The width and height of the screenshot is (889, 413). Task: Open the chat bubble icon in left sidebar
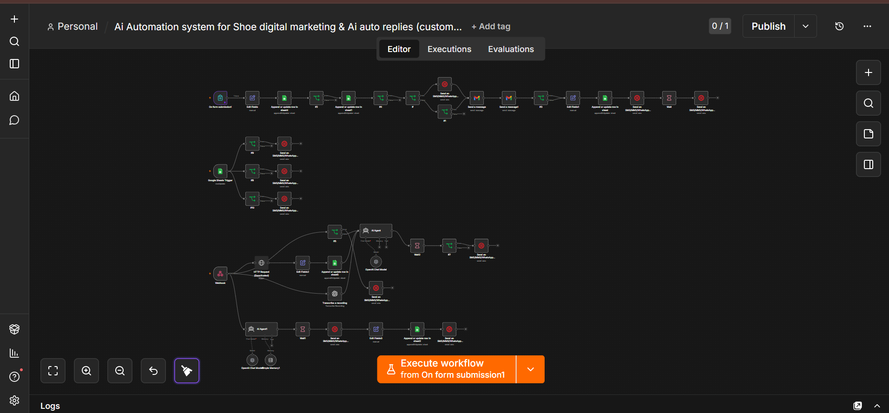[14, 120]
